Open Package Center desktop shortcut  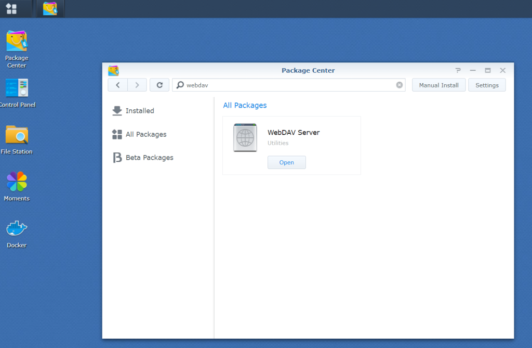[x=17, y=49]
